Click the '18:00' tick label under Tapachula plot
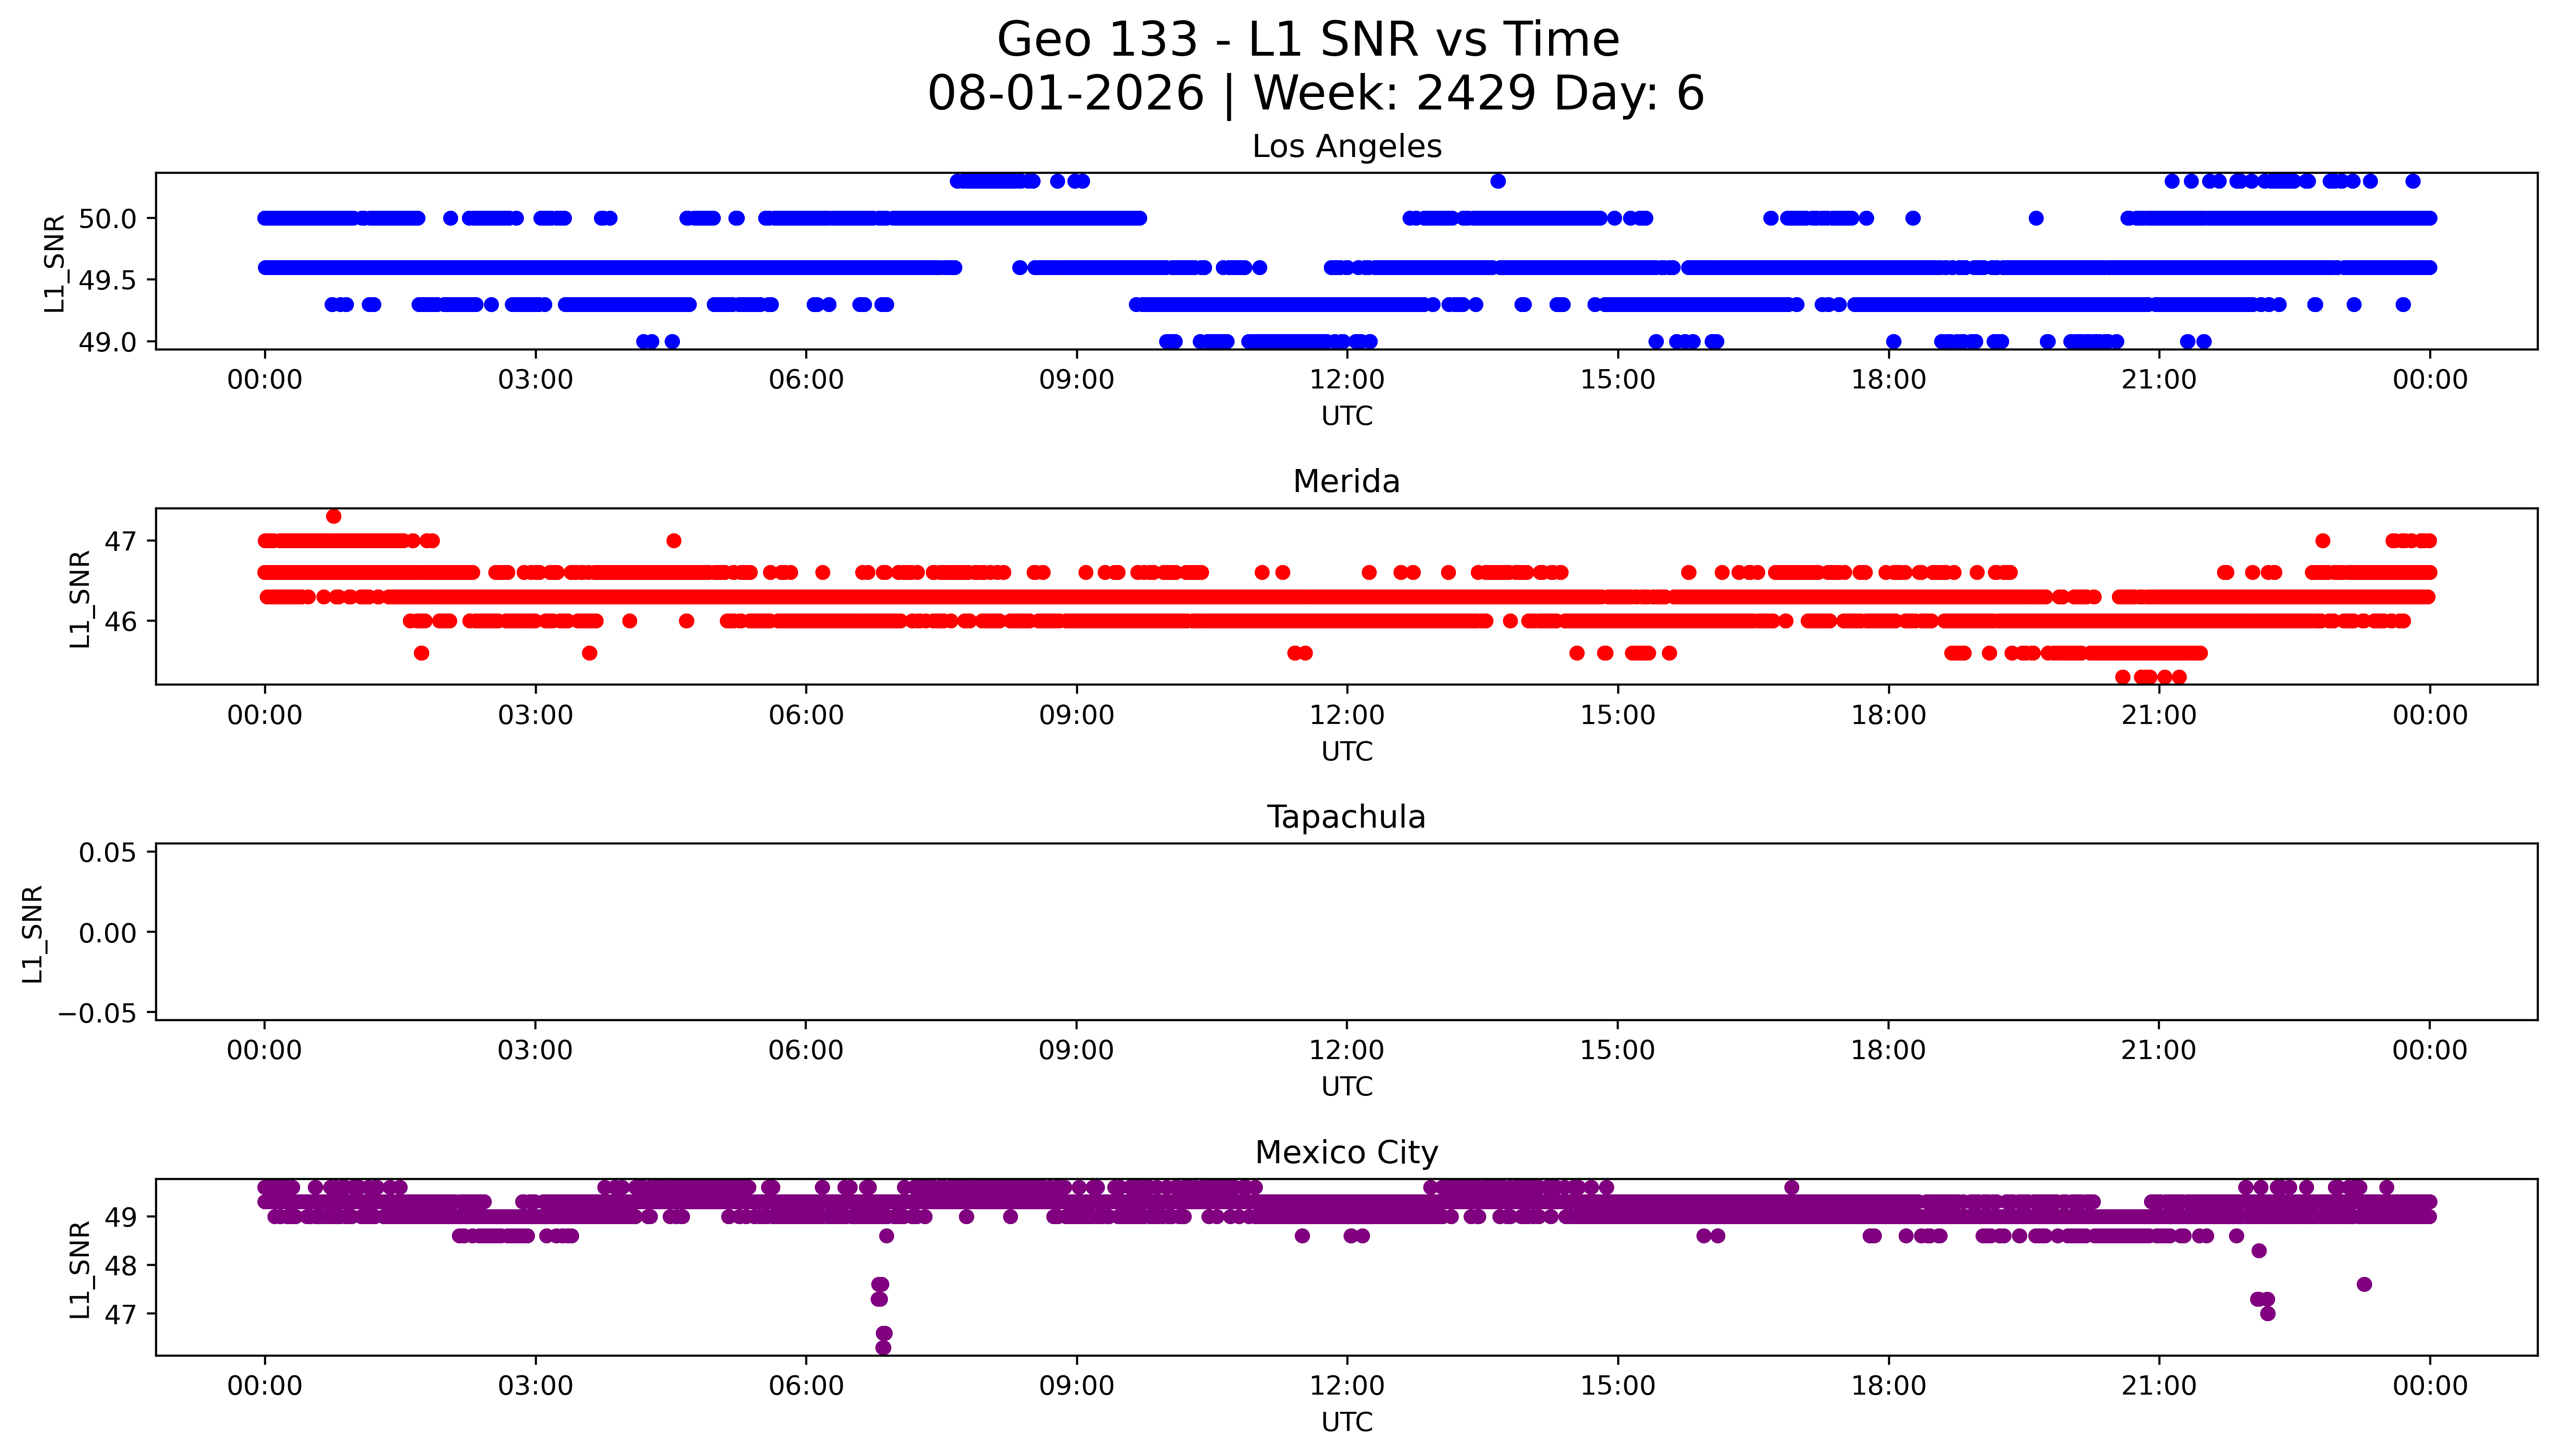This screenshot has width=2557, height=1456. (1888, 1051)
